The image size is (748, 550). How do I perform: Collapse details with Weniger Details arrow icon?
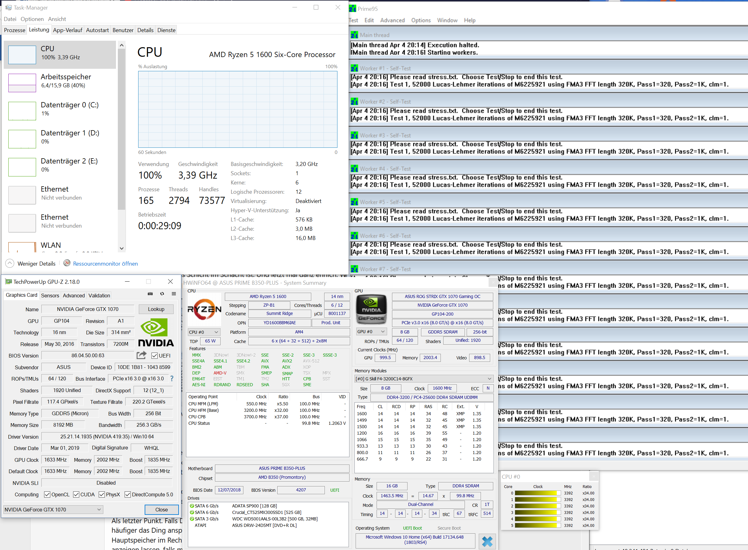pos(10,263)
